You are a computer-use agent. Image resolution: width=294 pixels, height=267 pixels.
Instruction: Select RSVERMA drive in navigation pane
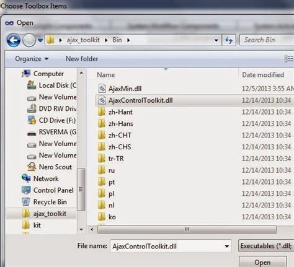58,132
